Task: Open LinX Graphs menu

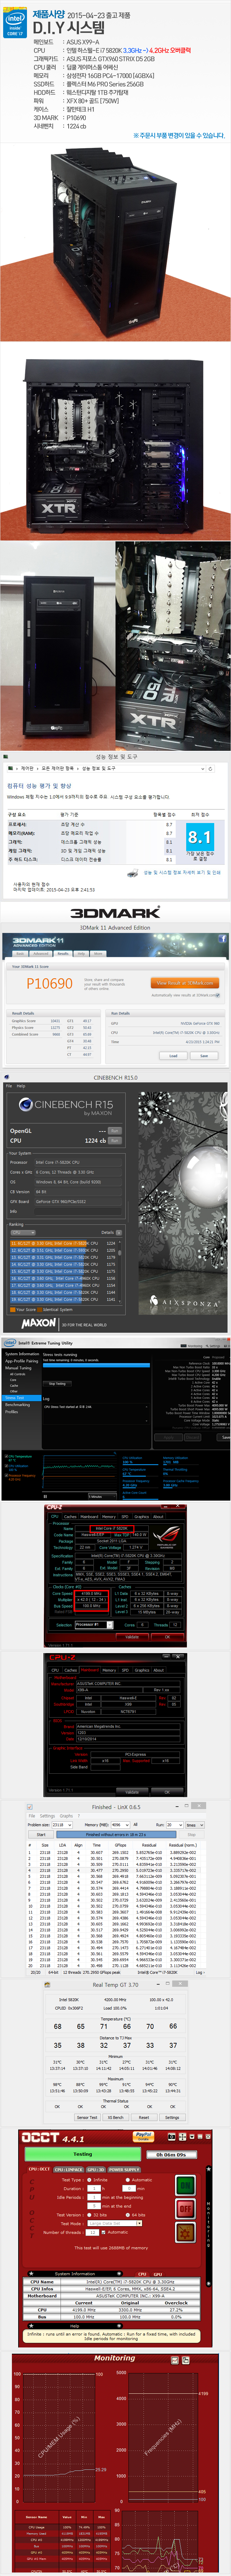Action: 66,1816
